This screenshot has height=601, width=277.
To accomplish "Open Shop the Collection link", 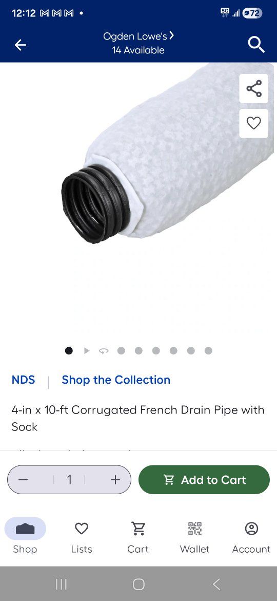I will click(116, 380).
